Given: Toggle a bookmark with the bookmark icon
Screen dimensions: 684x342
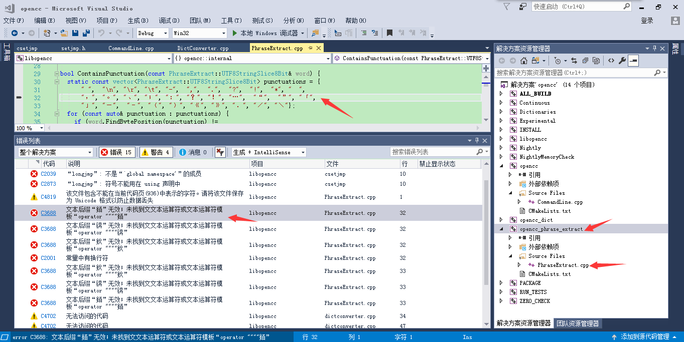Looking at the screenshot, I should tap(389, 33).
